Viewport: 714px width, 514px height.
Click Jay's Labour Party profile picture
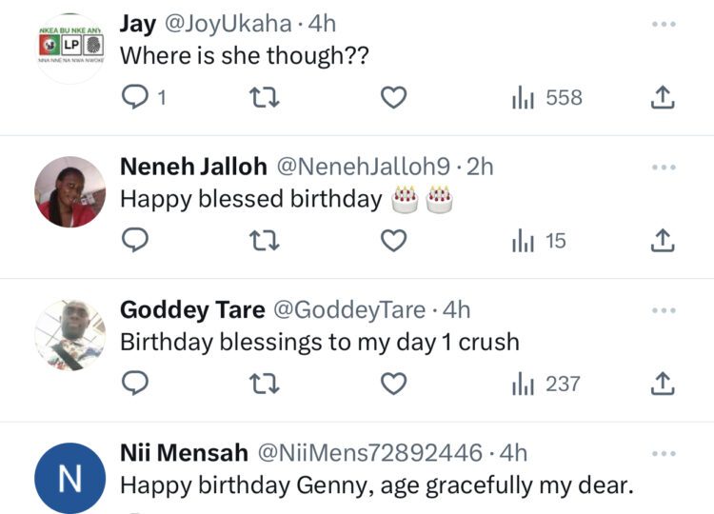tap(69, 49)
